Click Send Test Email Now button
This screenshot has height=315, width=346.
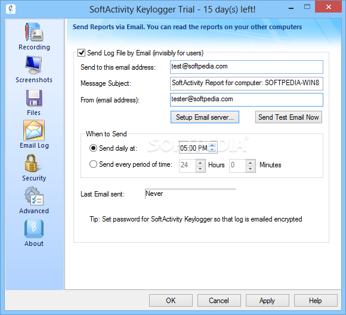289,117
